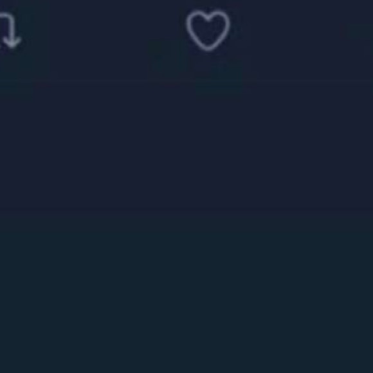The image size is (373, 373).
Task: Click the heart like icon
Action: coord(208,31)
